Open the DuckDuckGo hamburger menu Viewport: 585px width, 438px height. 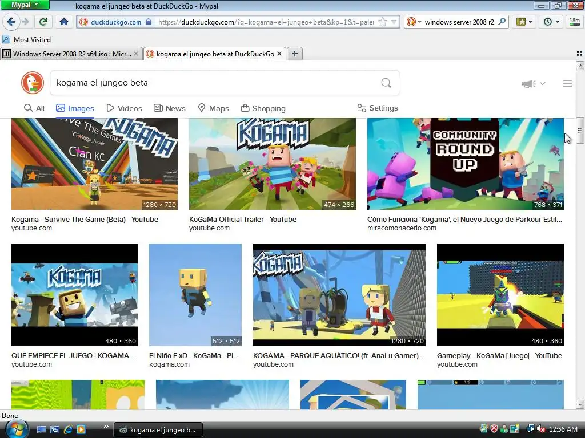click(x=567, y=83)
